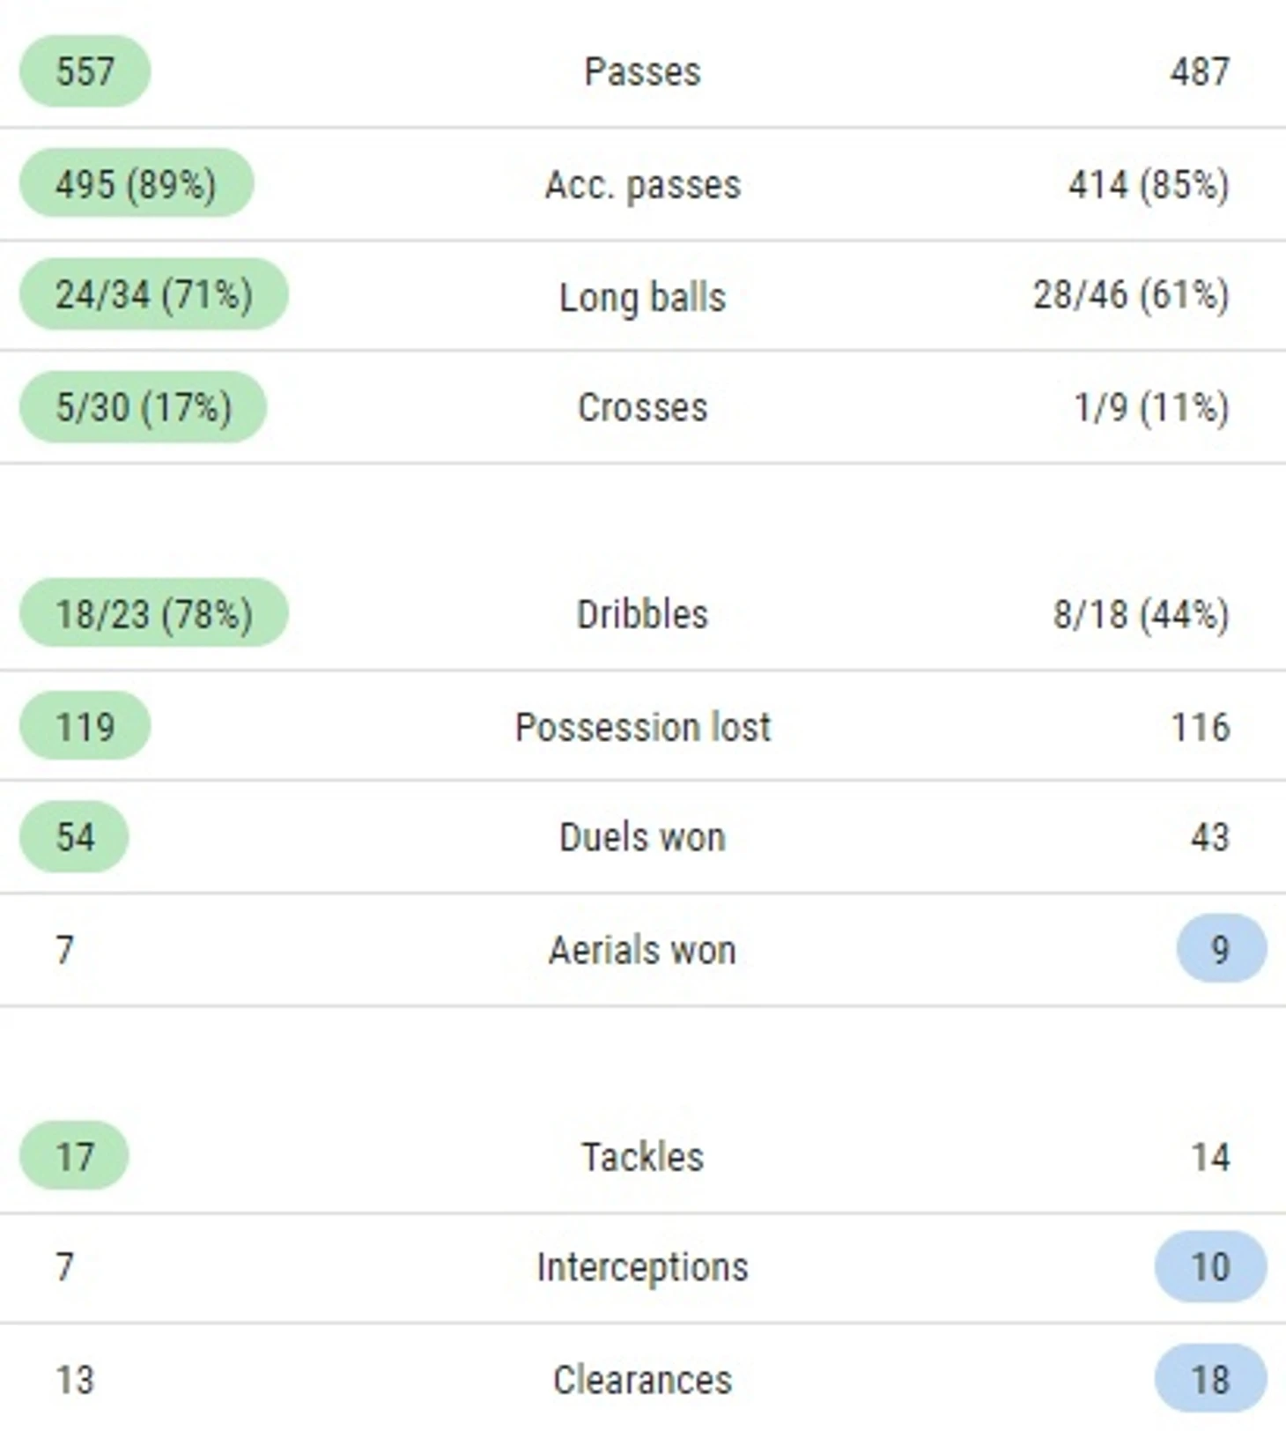1286x1431 pixels.
Task: Click the green 17 tackles badge
Action: (74, 1156)
